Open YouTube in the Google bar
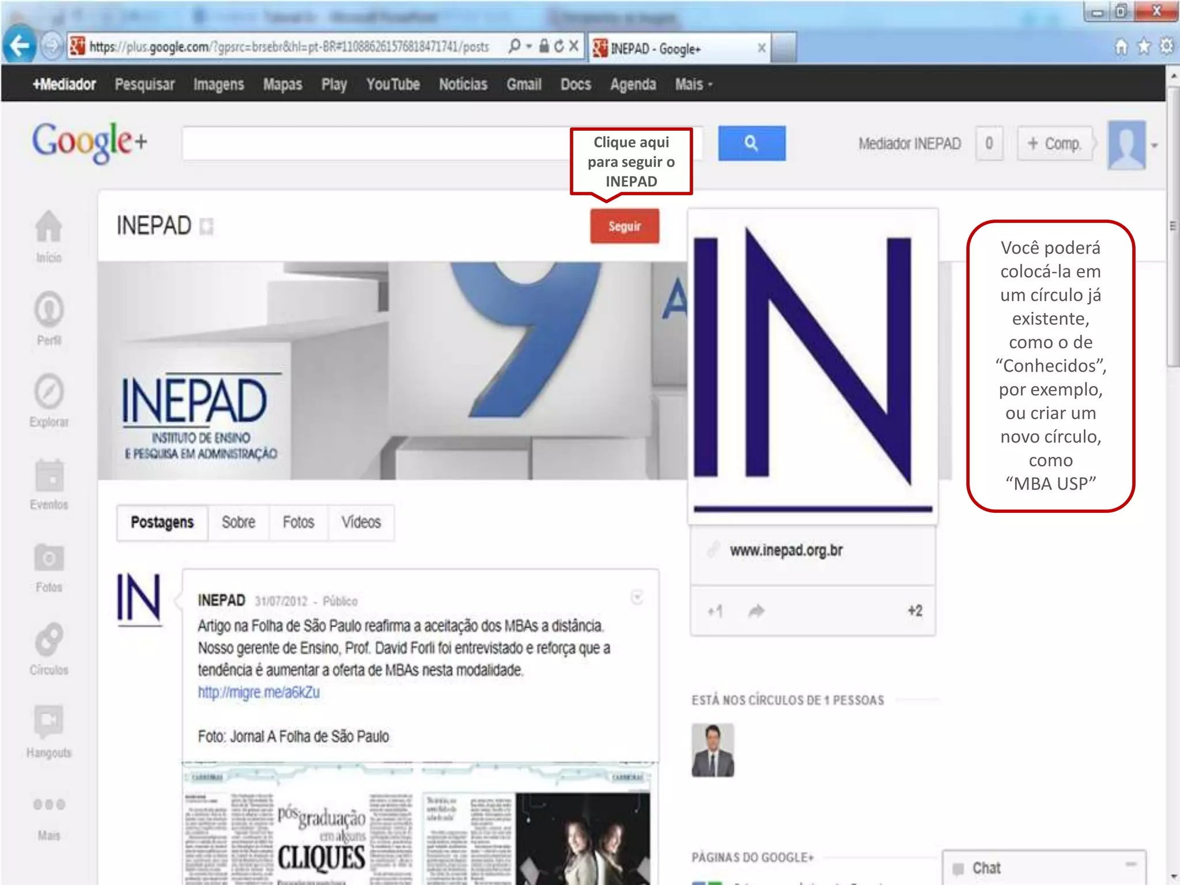Screen dimensions: 1180x885 tap(393, 85)
